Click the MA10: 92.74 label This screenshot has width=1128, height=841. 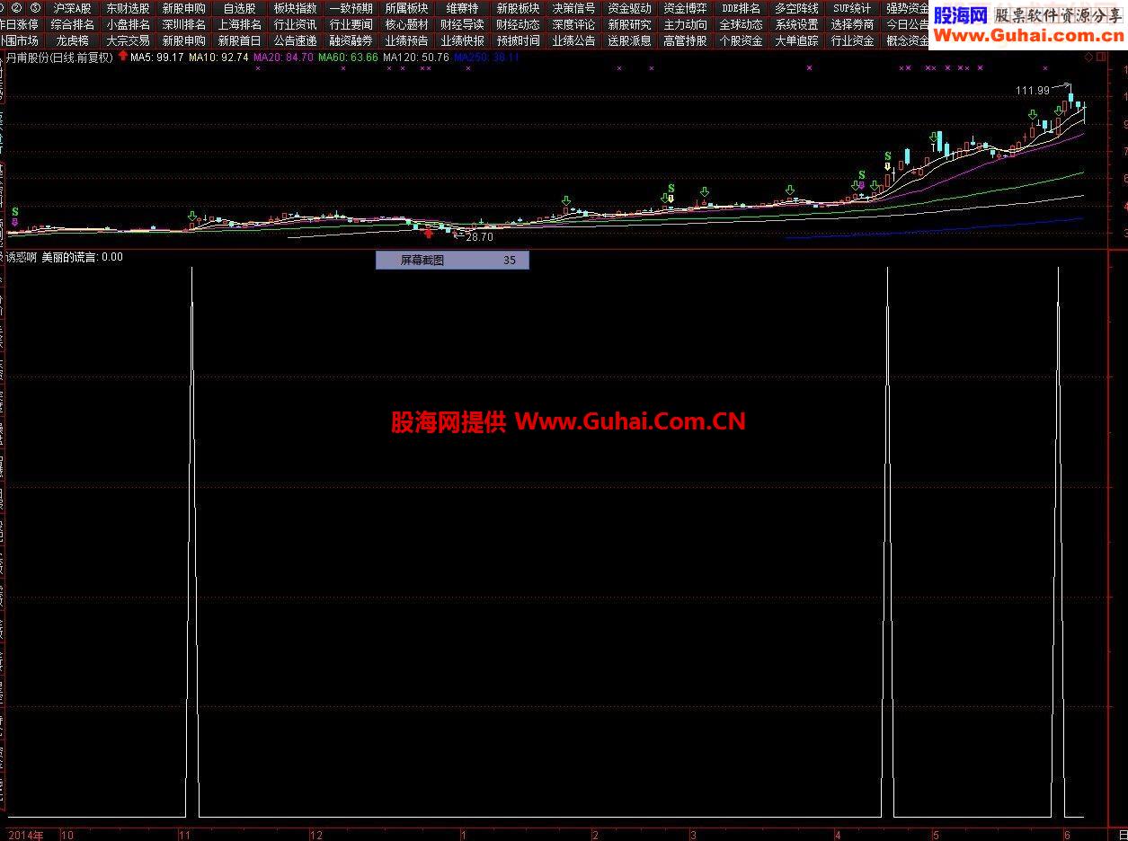[x=218, y=57]
